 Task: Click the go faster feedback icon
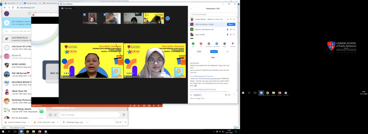click(217, 44)
